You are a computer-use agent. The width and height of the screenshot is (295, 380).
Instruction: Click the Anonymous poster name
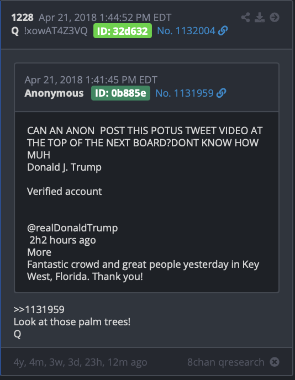[x=54, y=93]
